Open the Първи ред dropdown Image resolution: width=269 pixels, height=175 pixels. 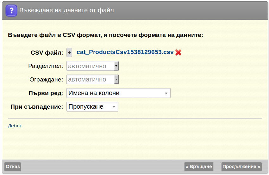(118, 93)
